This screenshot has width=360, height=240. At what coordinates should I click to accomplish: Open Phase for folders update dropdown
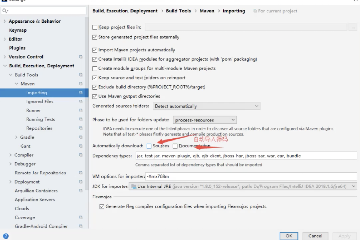point(205,120)
